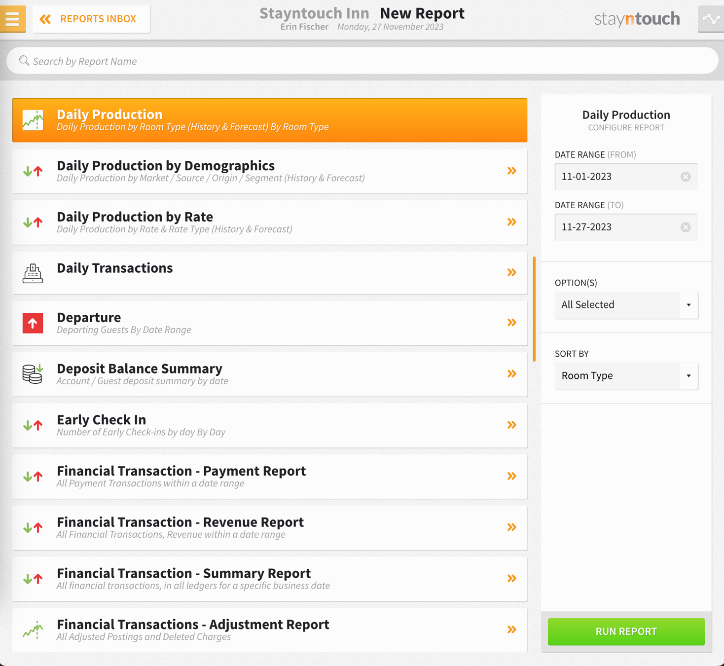Click the Date Range To field

coord(626,227)
